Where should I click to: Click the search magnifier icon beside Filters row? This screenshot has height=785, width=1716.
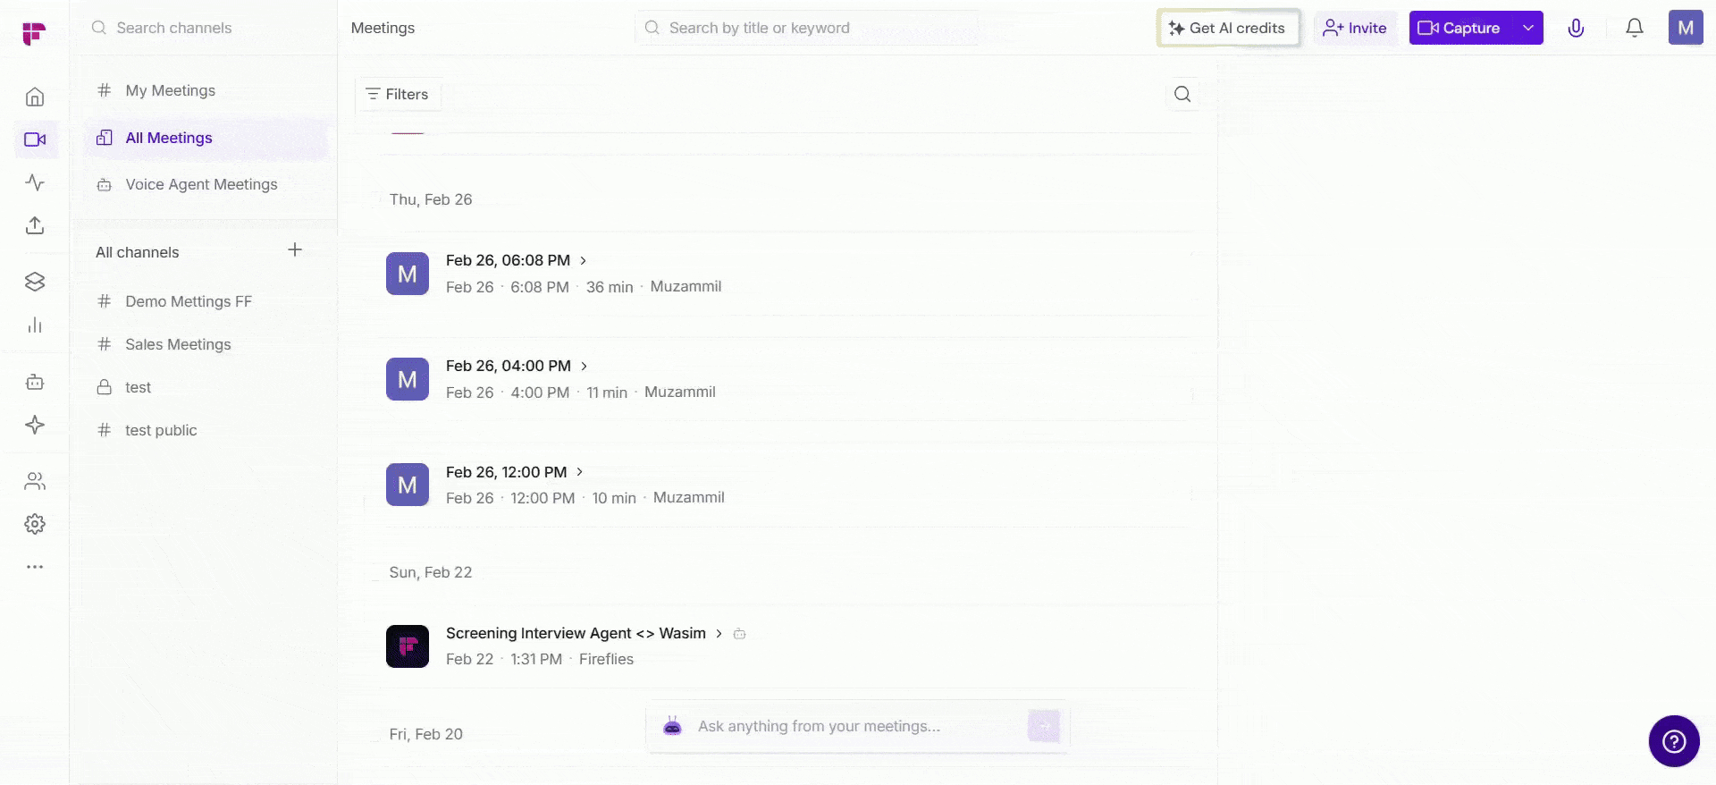pyautogui.click(x=1182, y=94)
